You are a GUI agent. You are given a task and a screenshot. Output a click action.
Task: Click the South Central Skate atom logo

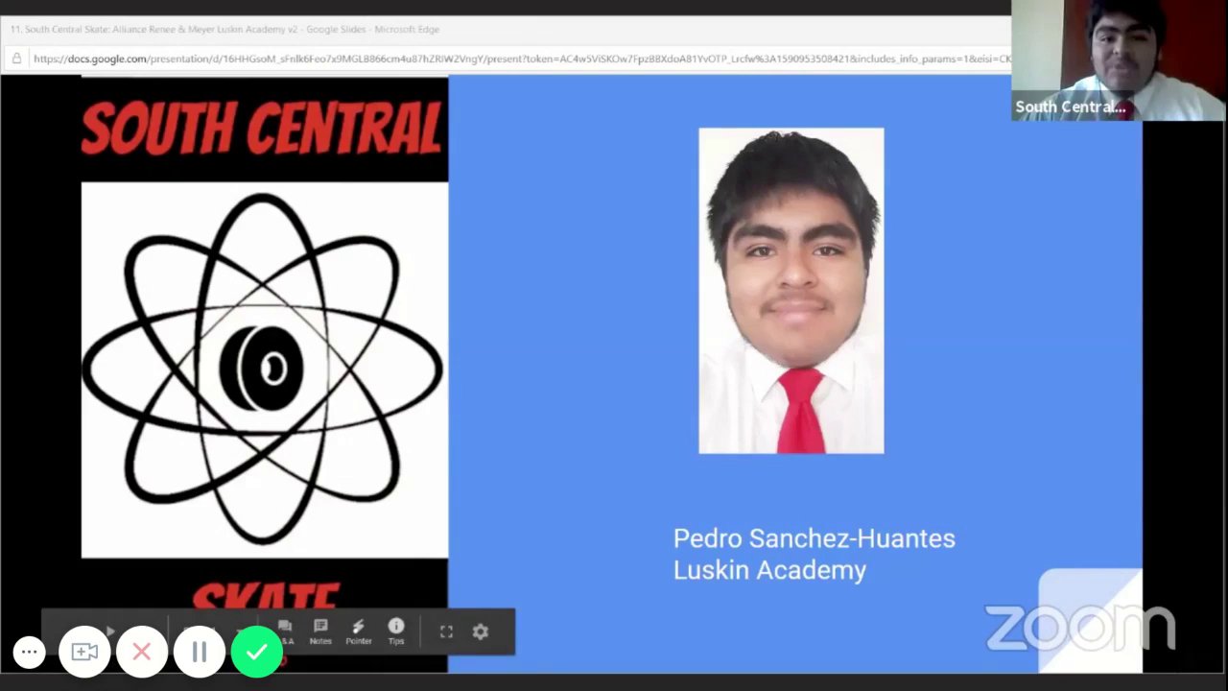264,369
